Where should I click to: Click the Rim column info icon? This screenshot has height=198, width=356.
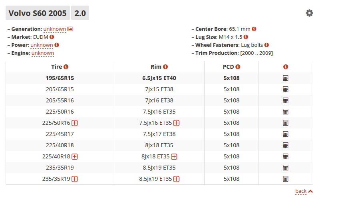pos(165,67)
